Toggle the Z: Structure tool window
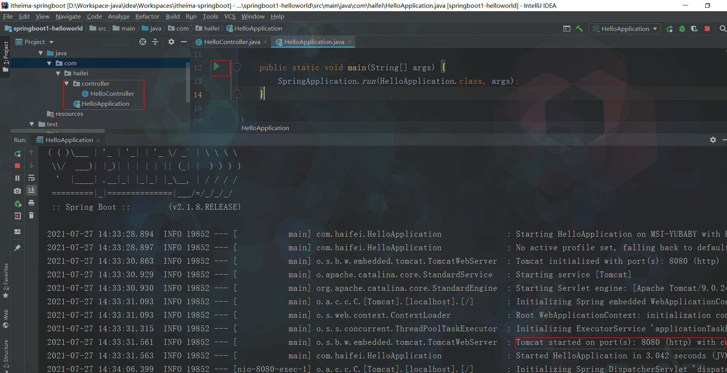Image resolution: width=727 pixels, height=373 pixels. [5, 355]
